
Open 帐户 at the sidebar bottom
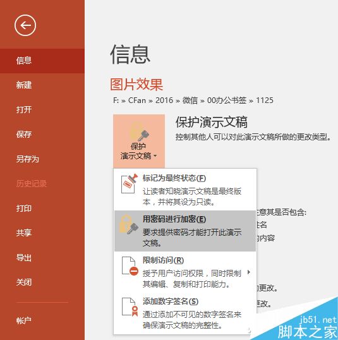[x=42, y=320]
